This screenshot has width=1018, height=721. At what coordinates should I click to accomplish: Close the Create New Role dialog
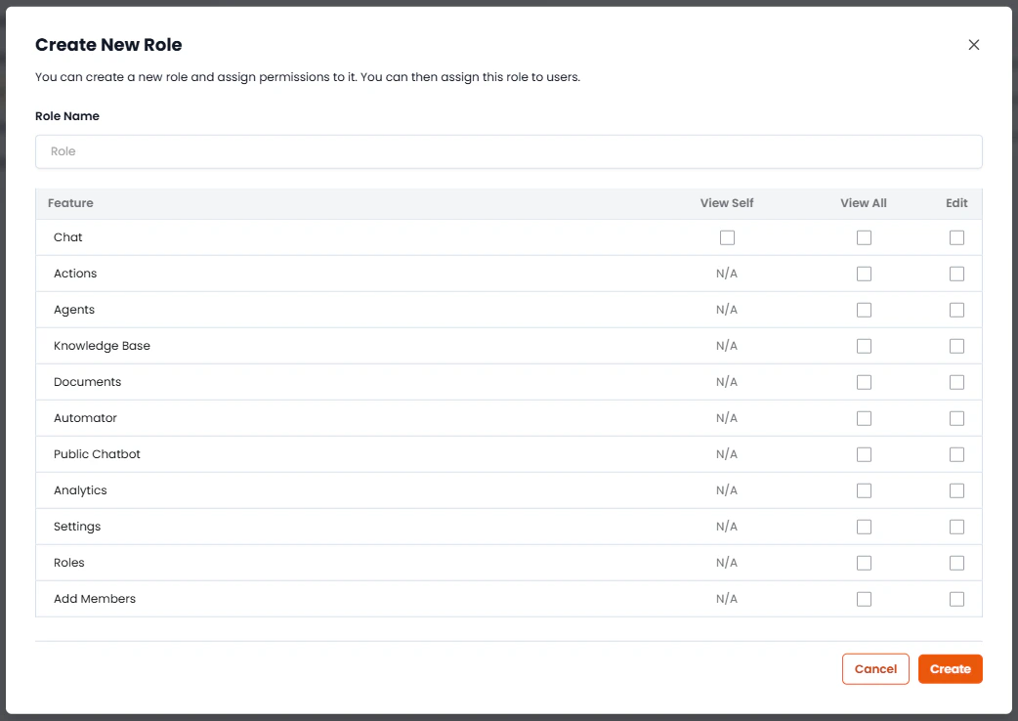pyautogui.click(x=973, y=44)
